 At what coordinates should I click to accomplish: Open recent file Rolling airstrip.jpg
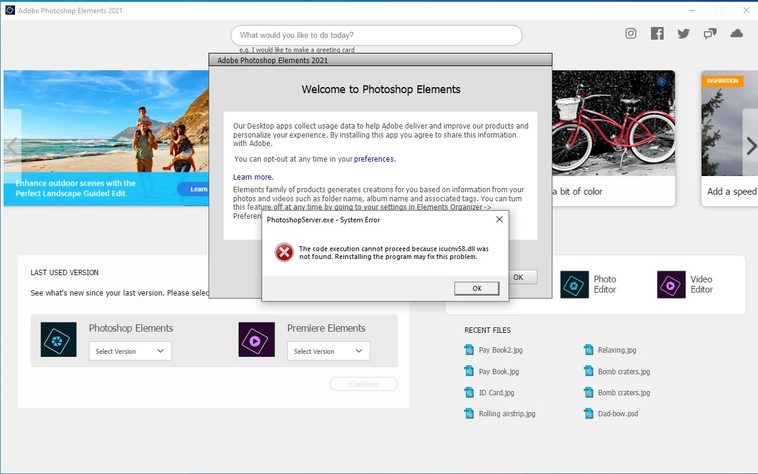(507, 413)
